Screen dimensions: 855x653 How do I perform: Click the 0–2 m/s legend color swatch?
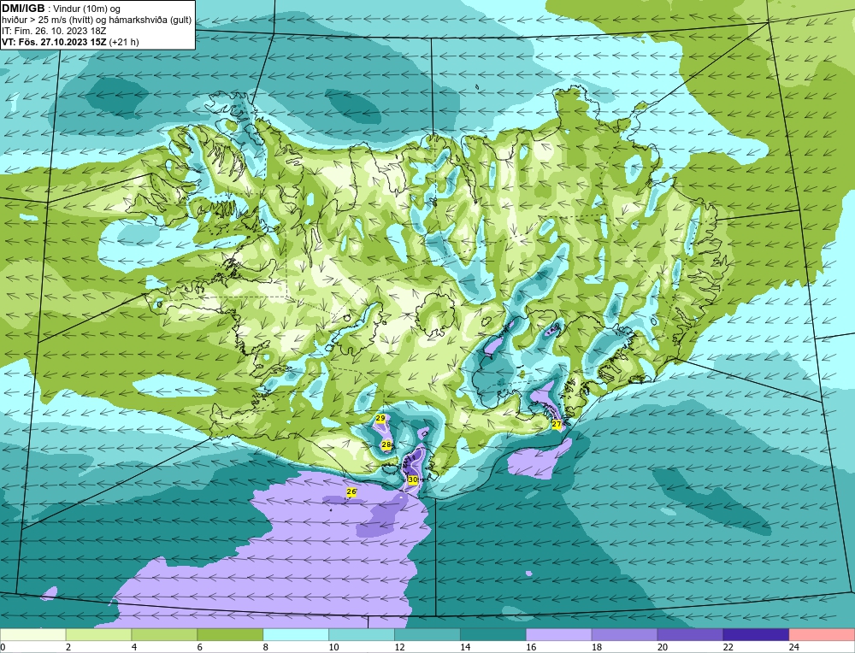tap(33, 635)
